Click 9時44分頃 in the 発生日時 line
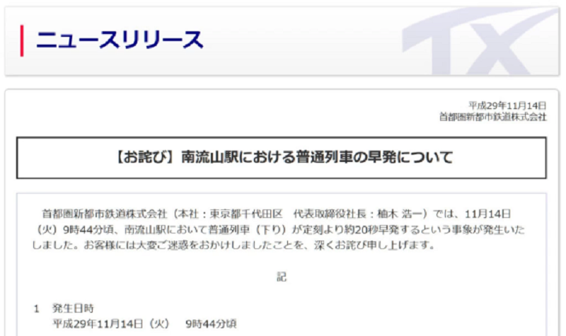Viewport: 566px width, 336px height. click(x=210, y=323)
